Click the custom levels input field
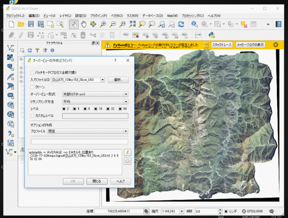The width and height of the screenshot is (288, 218). tap(95, 116)
